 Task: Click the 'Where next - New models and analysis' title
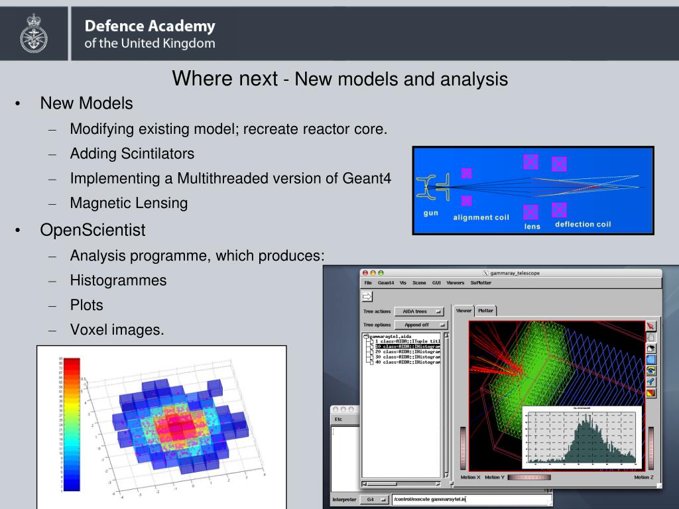340,79
